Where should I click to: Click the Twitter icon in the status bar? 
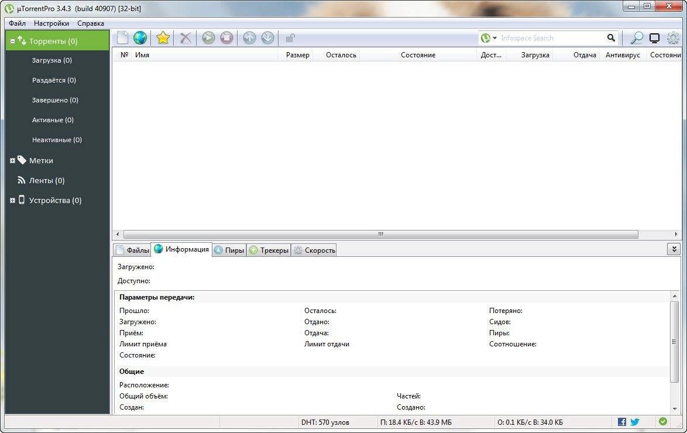634,421
